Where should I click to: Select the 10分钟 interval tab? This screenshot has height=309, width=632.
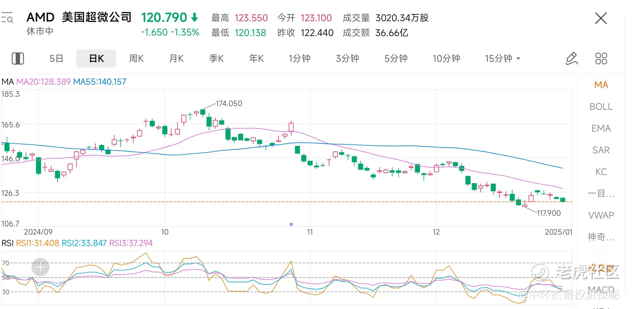[446, 58]
